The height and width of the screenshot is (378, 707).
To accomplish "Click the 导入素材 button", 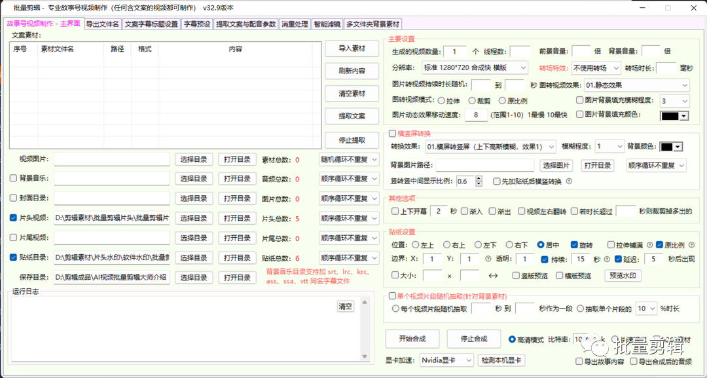I will point(352,48).
